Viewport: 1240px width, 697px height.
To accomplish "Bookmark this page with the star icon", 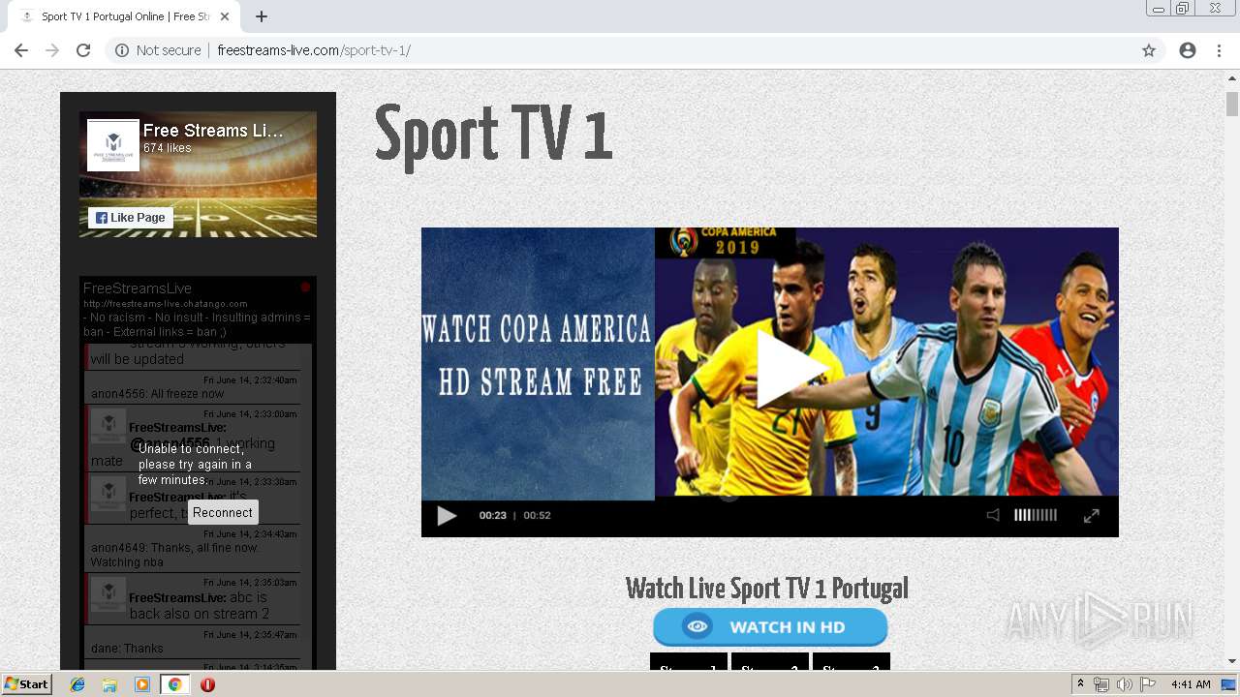I will [1149, 50].
